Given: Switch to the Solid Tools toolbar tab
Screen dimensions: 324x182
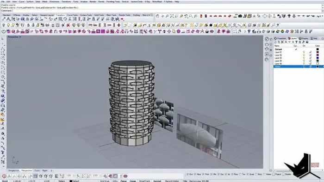Looking at the screenshot, I should point(99,15).
